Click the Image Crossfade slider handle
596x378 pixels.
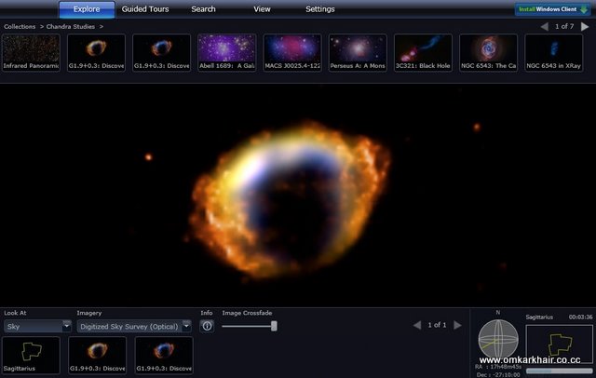click(274, 326)
